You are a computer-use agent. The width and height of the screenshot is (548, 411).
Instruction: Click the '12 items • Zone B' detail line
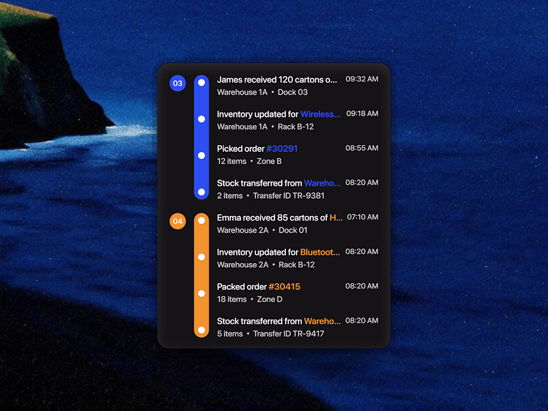(x=249, y=161)
